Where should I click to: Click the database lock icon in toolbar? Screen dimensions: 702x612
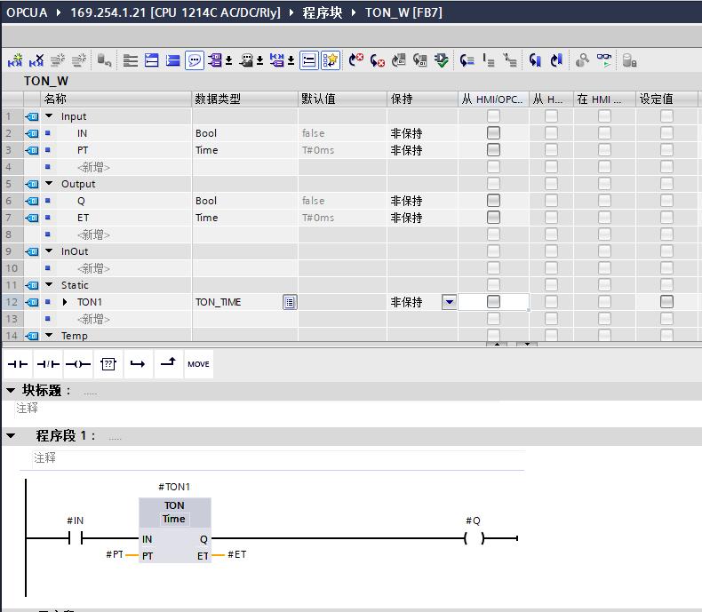(629, 60)
